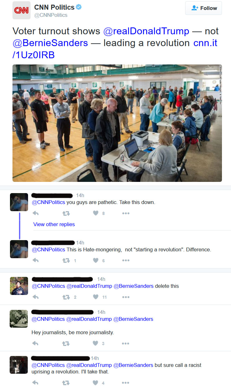Viewport: 231px width, 389px height.
Task: Expand View other replies
Action: (54, 224)
